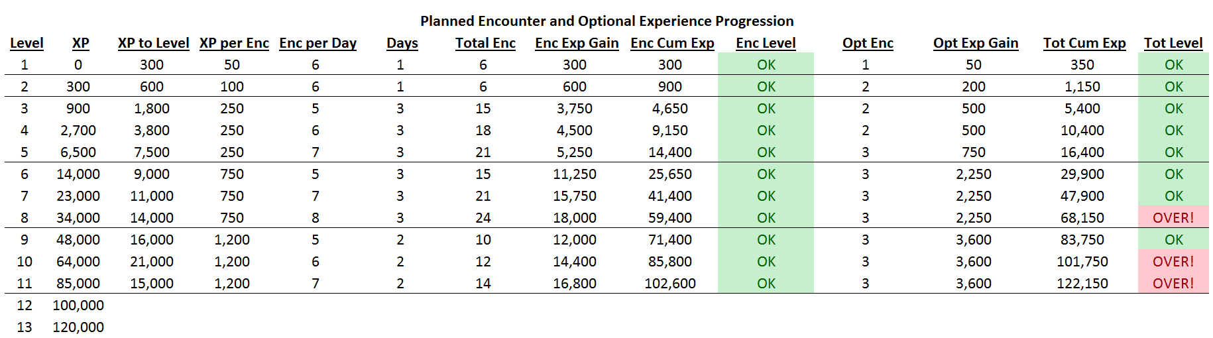Click the "Opt Exp Gain" column header
1213x338 pixels.
[x=975, y=43]
